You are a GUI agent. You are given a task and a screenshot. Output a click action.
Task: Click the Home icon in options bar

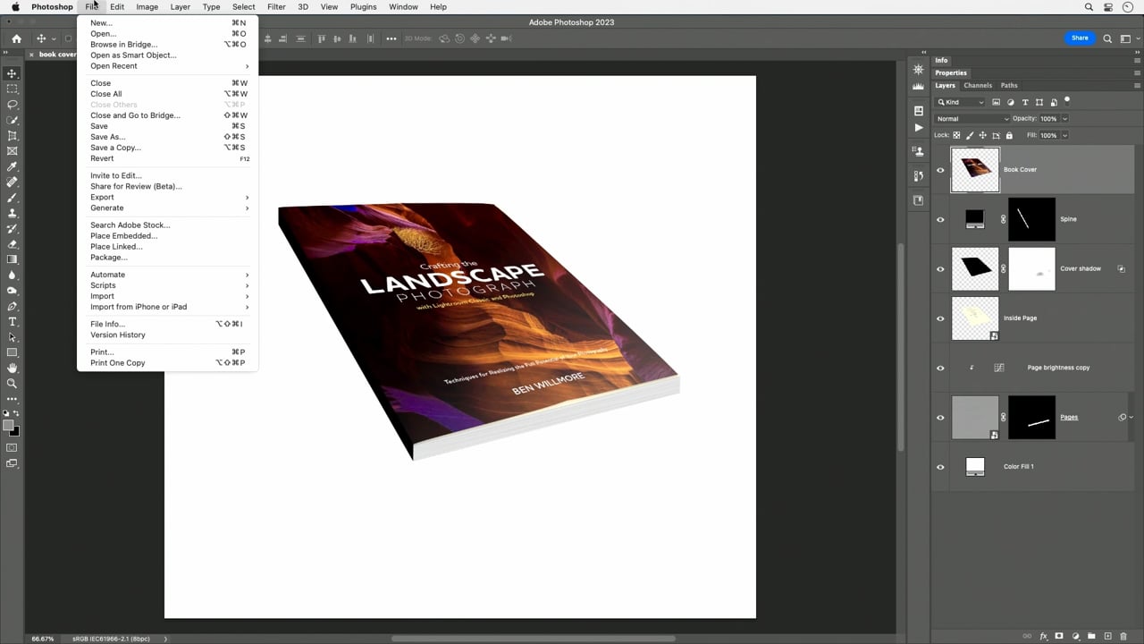[16, 38]
